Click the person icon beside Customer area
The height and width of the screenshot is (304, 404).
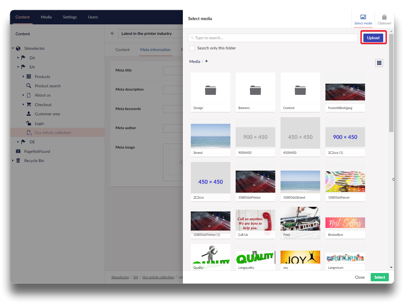pos(29,114)
